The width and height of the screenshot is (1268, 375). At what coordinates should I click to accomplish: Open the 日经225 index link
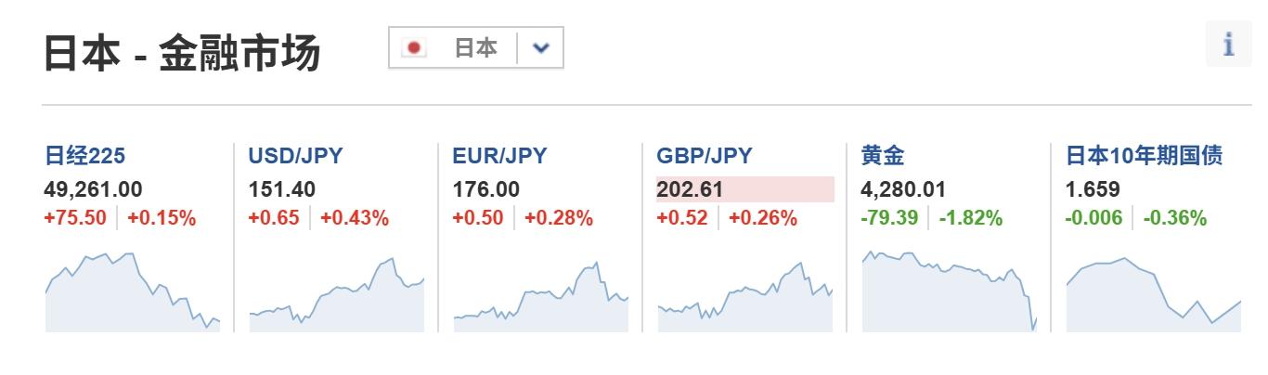point(84,156)
